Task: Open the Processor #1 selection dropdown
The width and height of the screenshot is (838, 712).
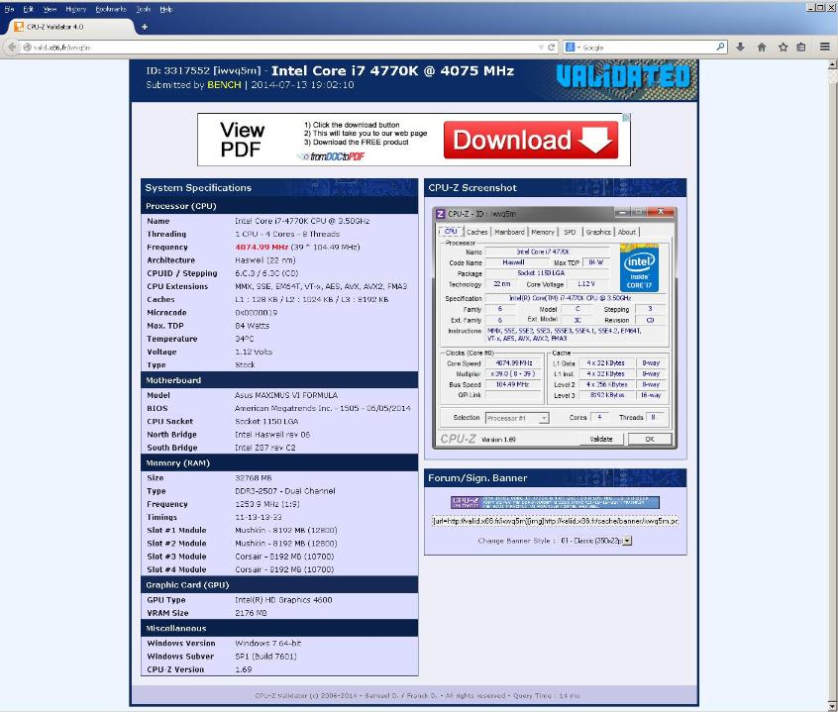Action: pos(517,418)
